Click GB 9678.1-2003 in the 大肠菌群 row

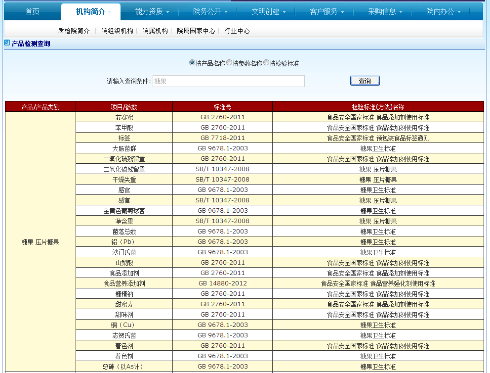click(x=222, y=148)
